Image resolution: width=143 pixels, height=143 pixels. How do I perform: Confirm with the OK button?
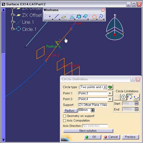point(92,137)
